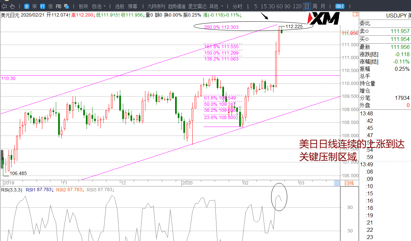The width and height of the screenshot is (411, 241).
Task: Click the 02 month marker on date axis
Action: (245, 183)
